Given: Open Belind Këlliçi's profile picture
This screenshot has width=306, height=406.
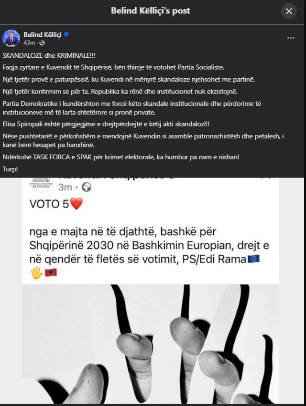Looking at the screenshot, I should (x=11, y=38).
